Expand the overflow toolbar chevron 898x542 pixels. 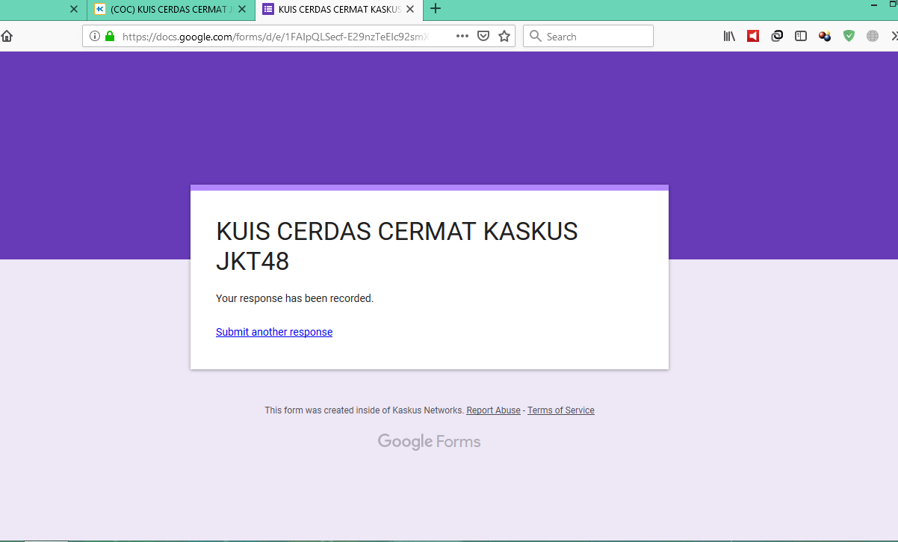[894, 35]
